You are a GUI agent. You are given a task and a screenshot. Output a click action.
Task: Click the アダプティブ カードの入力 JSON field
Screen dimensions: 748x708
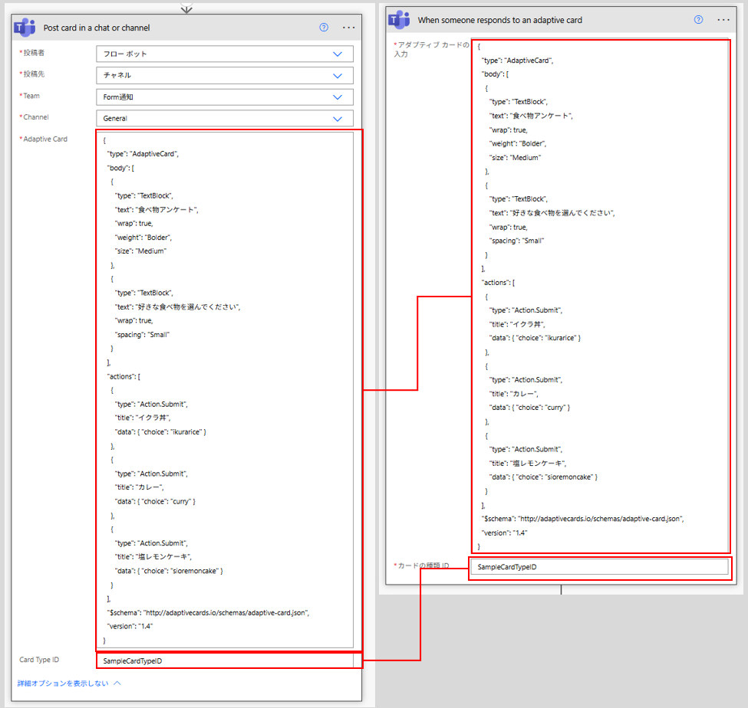click(x=600, y=296)
